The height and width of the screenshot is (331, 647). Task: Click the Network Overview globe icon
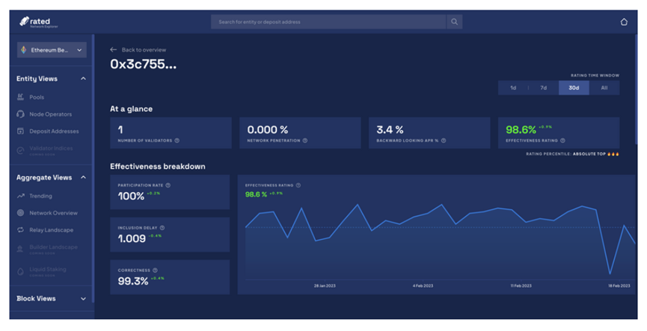tap(21, 213)
